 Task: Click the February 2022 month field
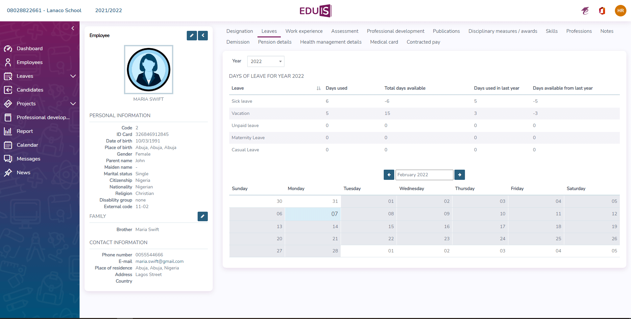[424, 175]
